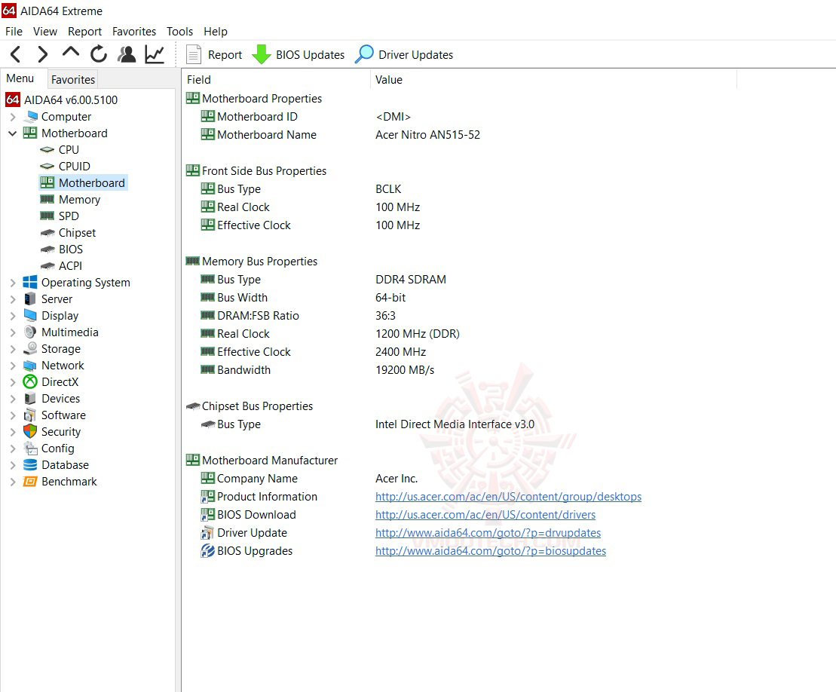Expand the Storage tree node
836x692 pixels.
point(13,349)
